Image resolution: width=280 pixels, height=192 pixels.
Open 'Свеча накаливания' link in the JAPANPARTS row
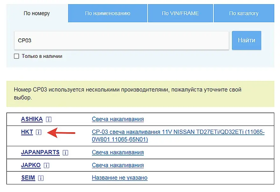coord(118,152)
